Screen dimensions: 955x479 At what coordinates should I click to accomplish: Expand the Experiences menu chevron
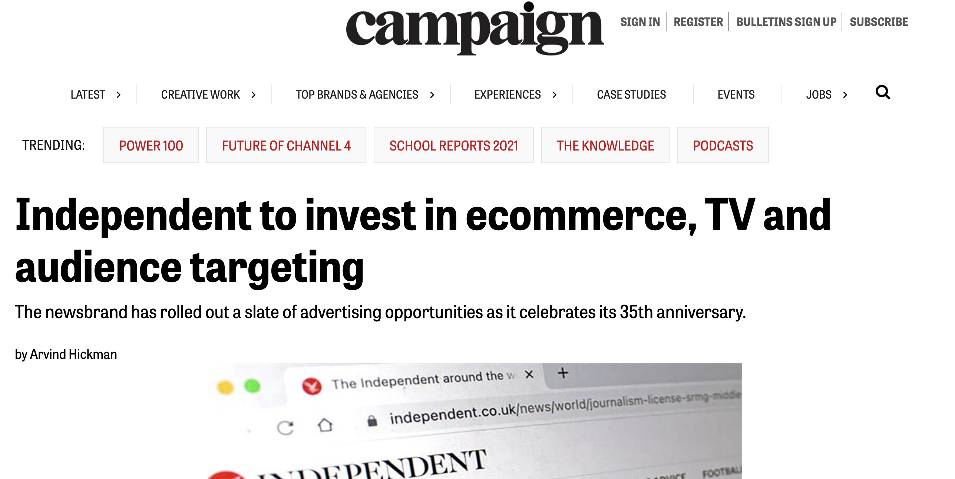point(555,95)
